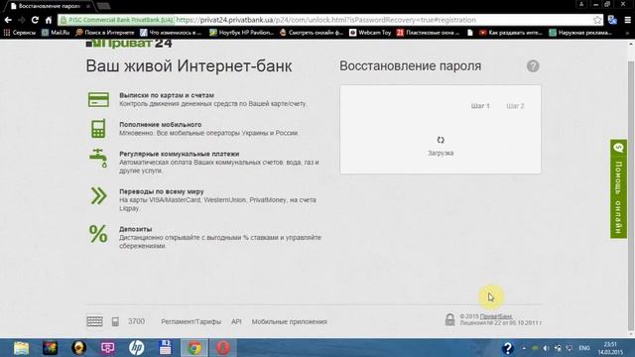
Task: Open Помощь онлайн side panel
Action: pyautogui.click(x=618, y=188)
